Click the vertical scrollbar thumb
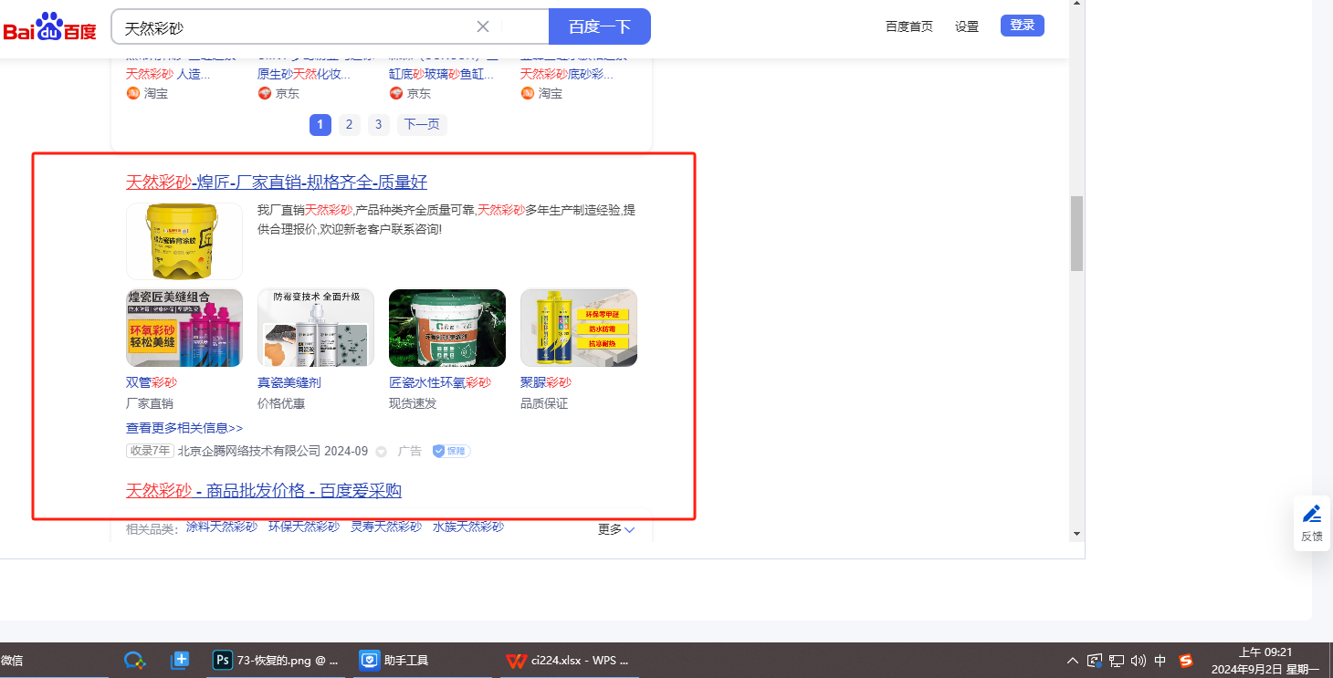 click(1077, 234)
